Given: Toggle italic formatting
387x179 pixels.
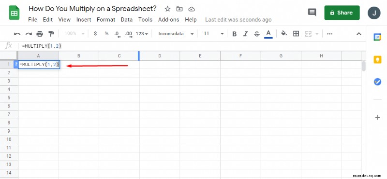Looking at the screenshot, I should pos(246,34).
